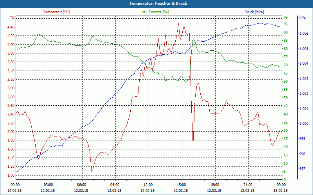Click the 50 humidity axis value
313x195 pixels.
(x=286, y=98)
